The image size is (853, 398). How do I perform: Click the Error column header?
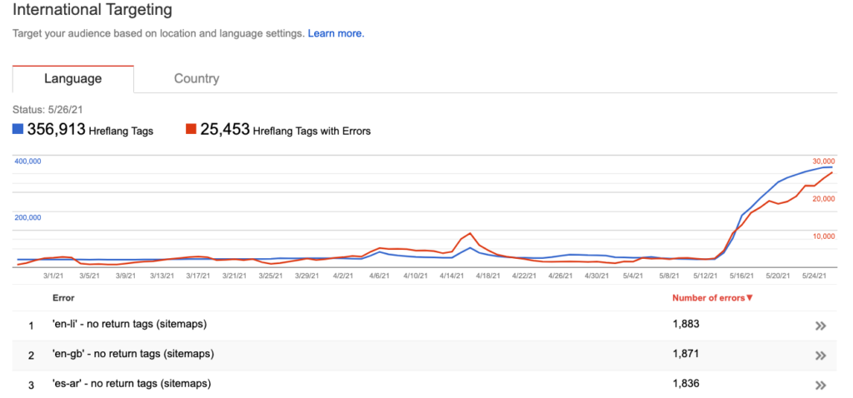(x=63, y=298)
